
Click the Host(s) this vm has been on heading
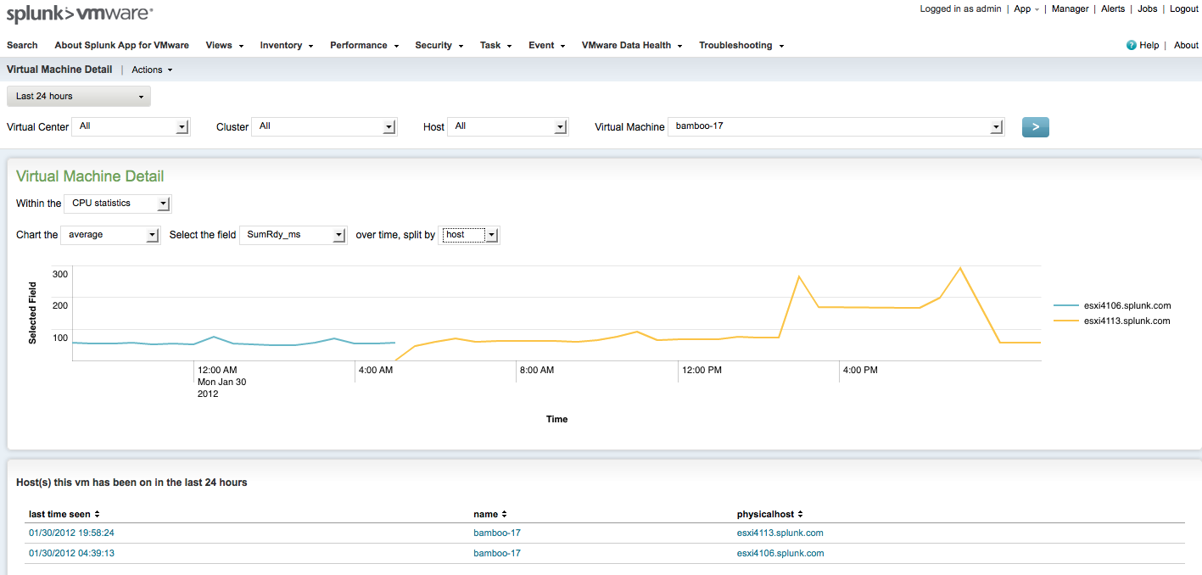[131, 483]
